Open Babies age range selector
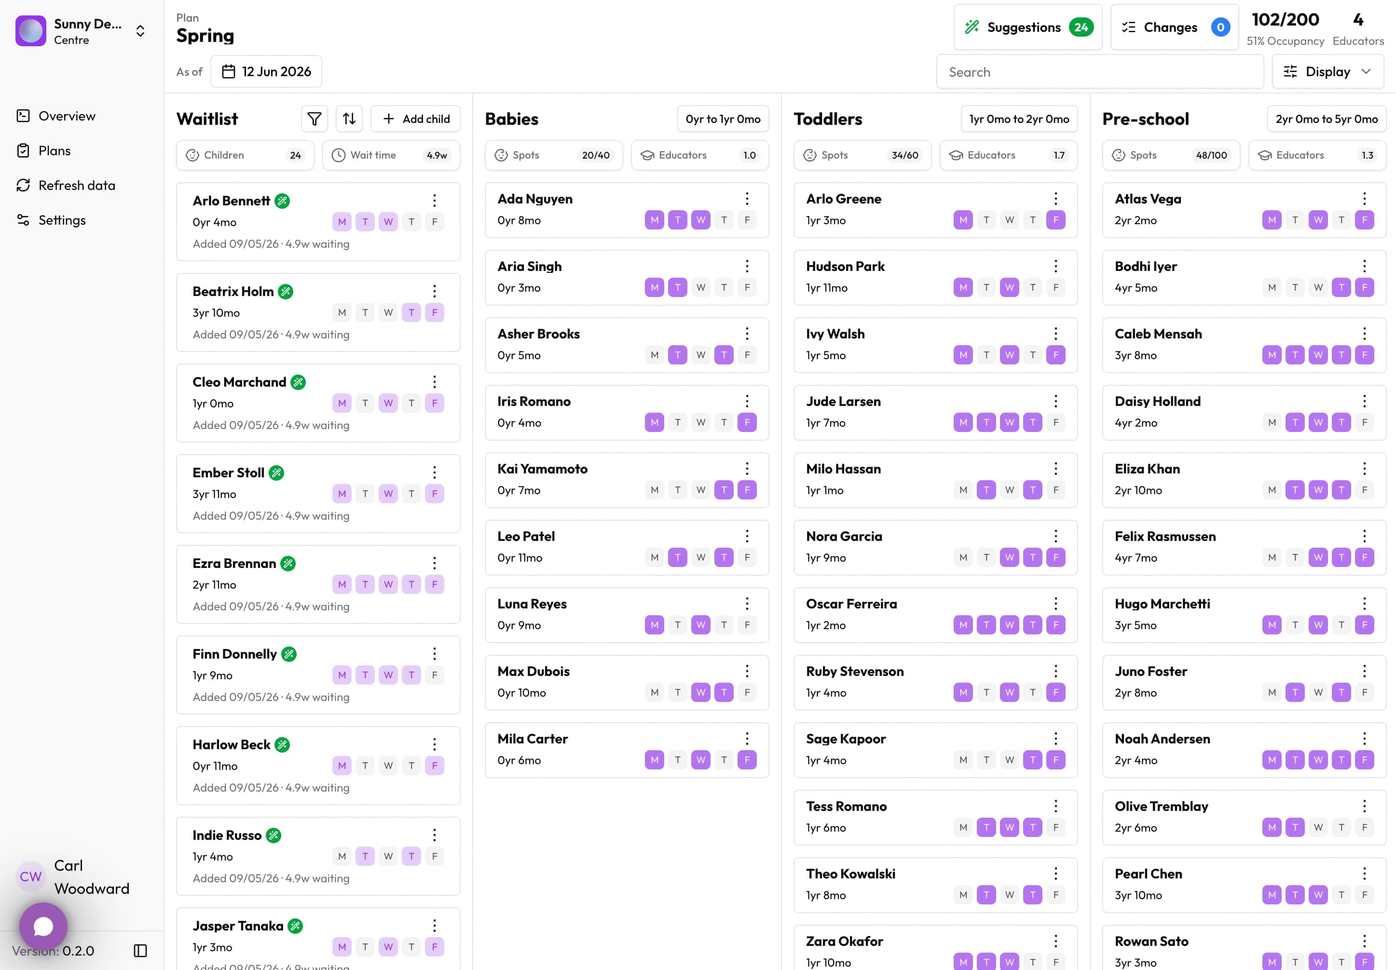This screenshot has width=1396, height=970. 723,119
